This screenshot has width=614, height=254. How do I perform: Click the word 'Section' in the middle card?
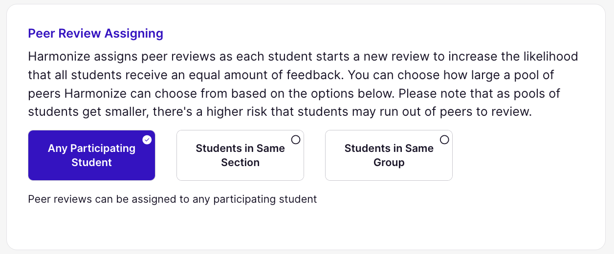pos(240,163)
